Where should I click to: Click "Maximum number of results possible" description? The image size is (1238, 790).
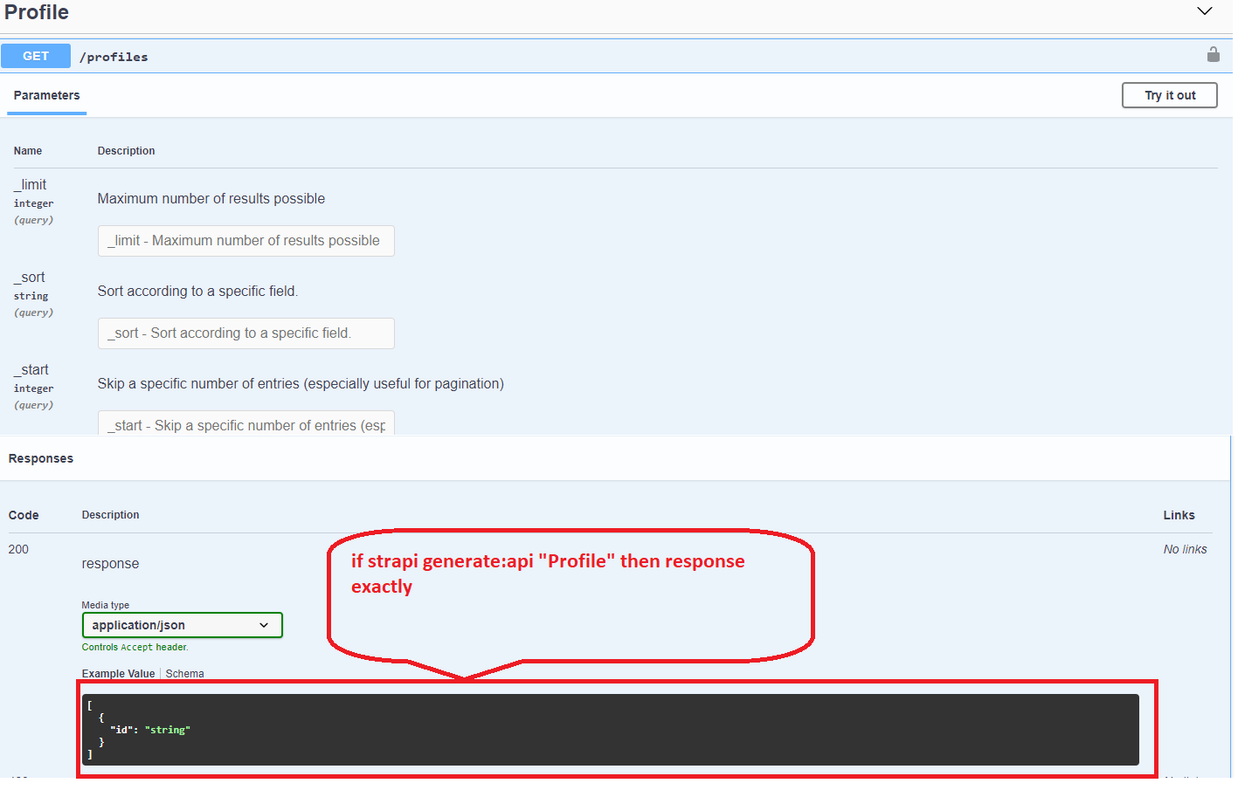(211, 199)
